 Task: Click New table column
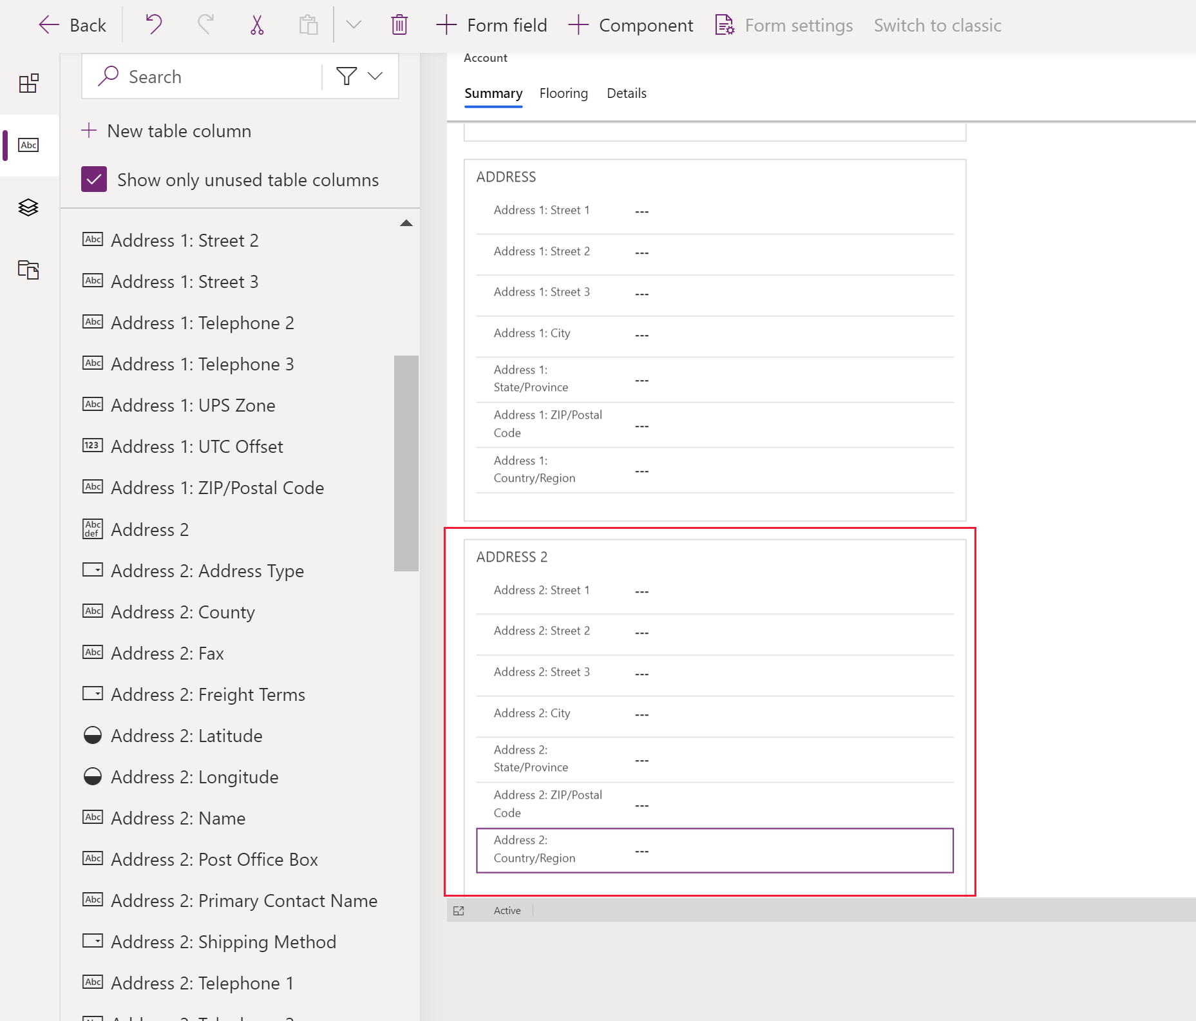166,131
